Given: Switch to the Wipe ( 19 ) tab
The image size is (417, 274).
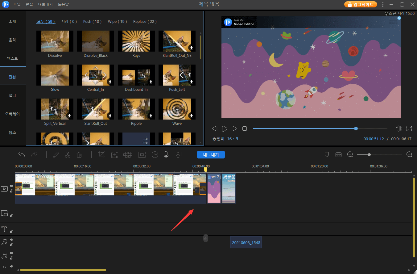Looking at the screenshot, I should click(118, 22).
